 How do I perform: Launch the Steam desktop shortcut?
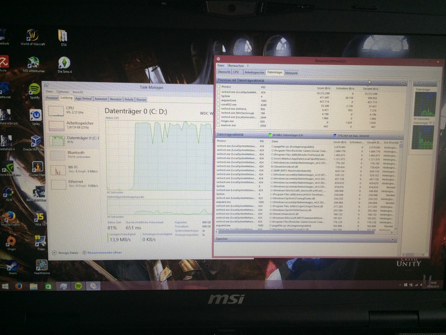(x=12, y=267)
